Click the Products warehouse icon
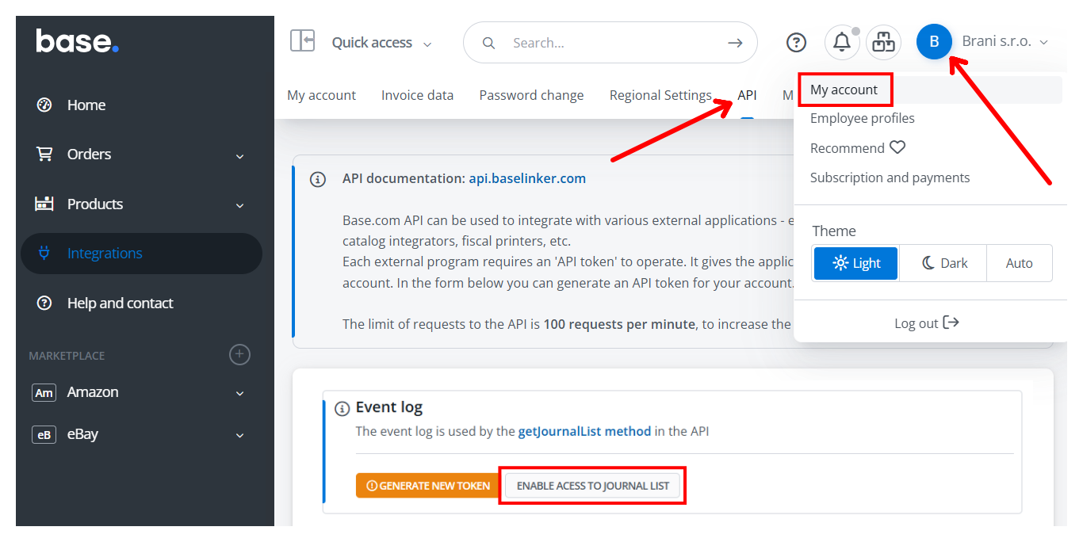 (x=44, y=204)
